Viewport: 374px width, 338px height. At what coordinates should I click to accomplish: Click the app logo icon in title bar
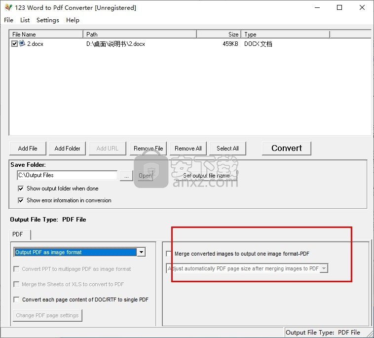[8, 7]
